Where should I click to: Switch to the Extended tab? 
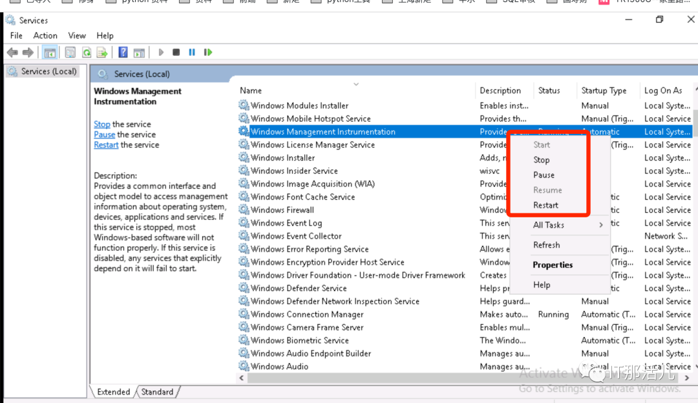(x=114, y=392)
